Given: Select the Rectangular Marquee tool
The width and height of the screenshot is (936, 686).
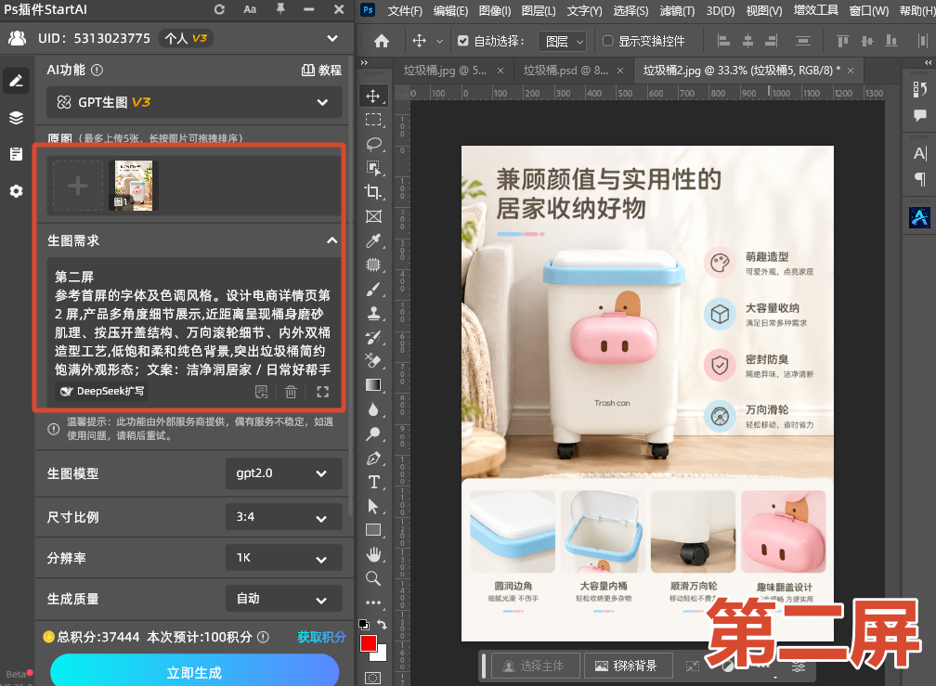Looking at the screenshot, I should pos(373,120).
